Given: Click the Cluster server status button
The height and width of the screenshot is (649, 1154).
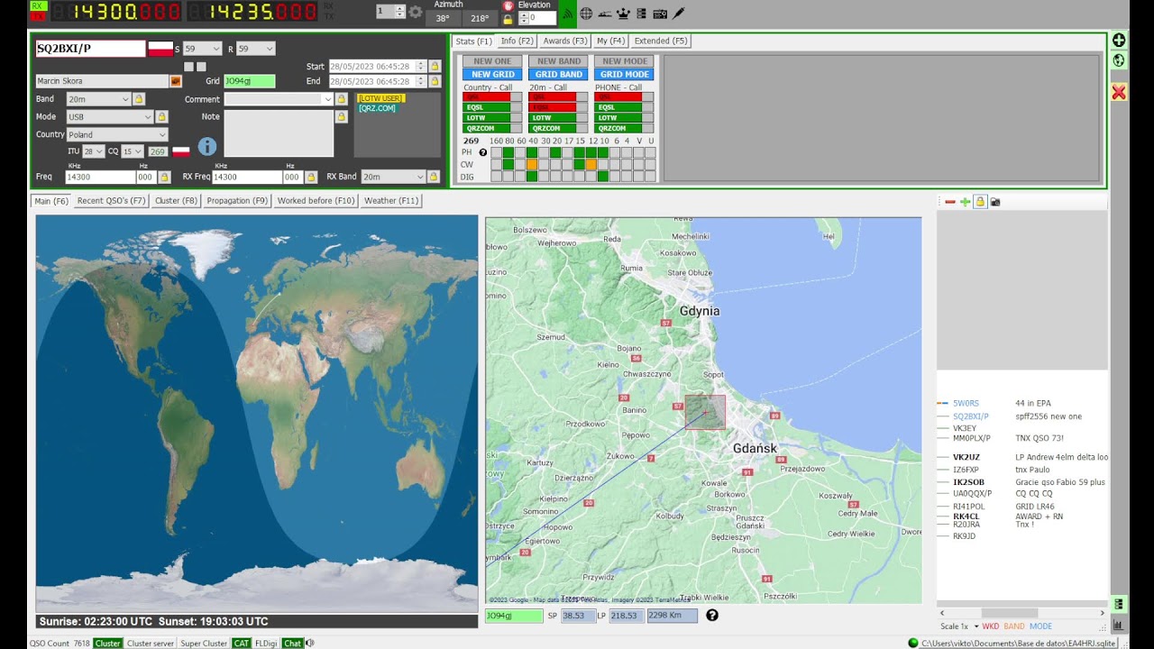Looking at the screenshot, I should pyautogui.click(x=151, y=644).
